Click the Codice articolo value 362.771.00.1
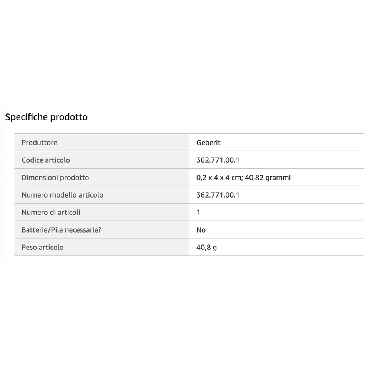The height and width of the screenshot is (369, 369). [218, 160]
